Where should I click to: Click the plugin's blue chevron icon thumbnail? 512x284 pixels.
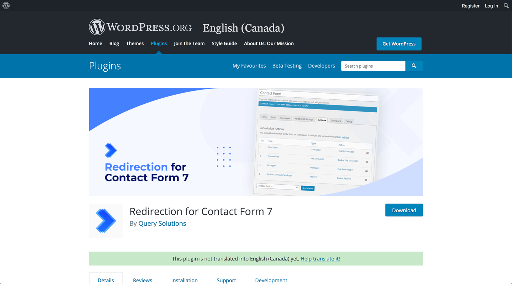coord(106,221)
